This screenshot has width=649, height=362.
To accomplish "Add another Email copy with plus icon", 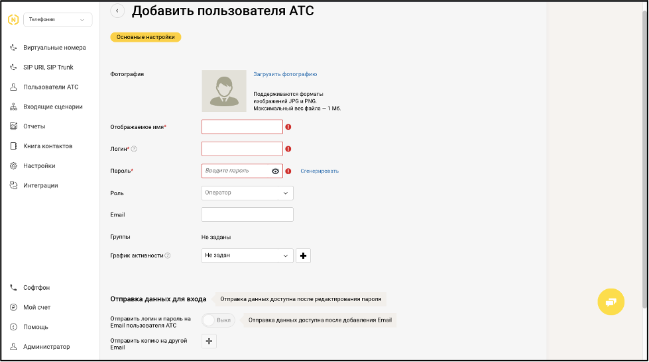I will (209, 341).
